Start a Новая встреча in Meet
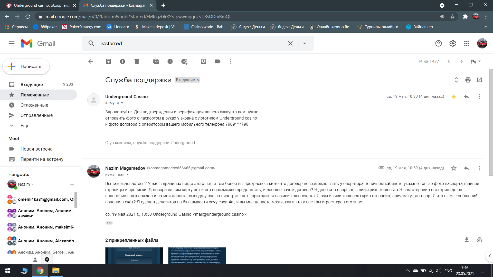Screen dimensions: 493x277 pyautogui.click(x=36, y=149)
